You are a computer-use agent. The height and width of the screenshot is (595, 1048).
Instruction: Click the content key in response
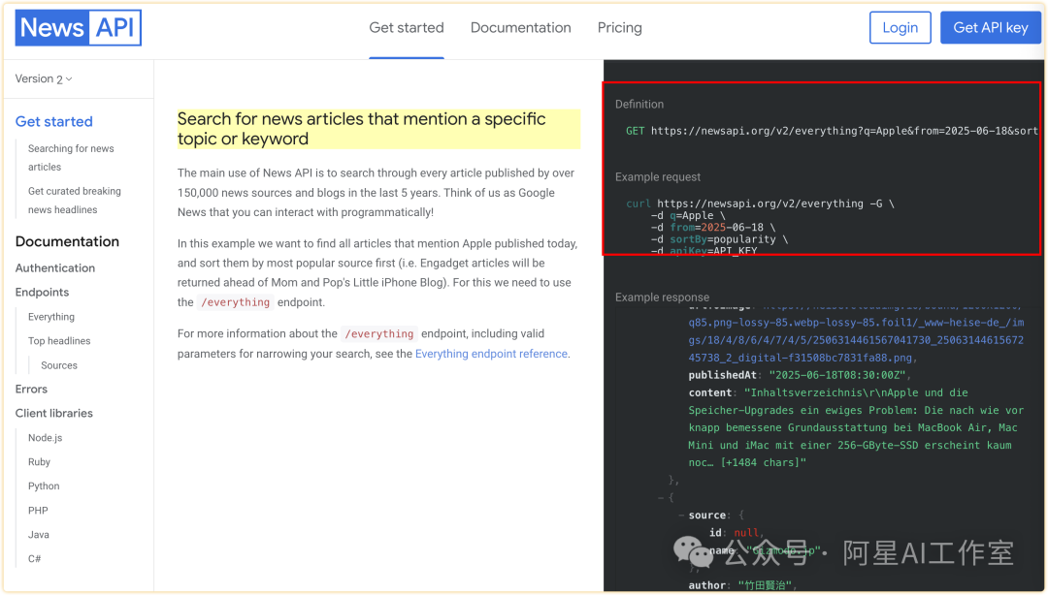coord(709,392)
